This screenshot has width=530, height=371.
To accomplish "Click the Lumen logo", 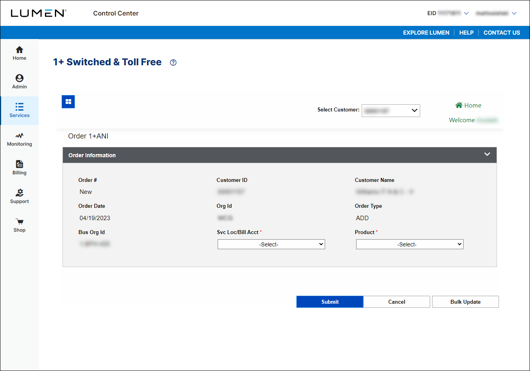I will point(39,13).
